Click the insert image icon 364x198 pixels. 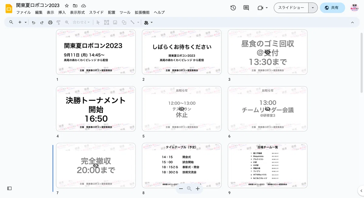pos(115,22)
